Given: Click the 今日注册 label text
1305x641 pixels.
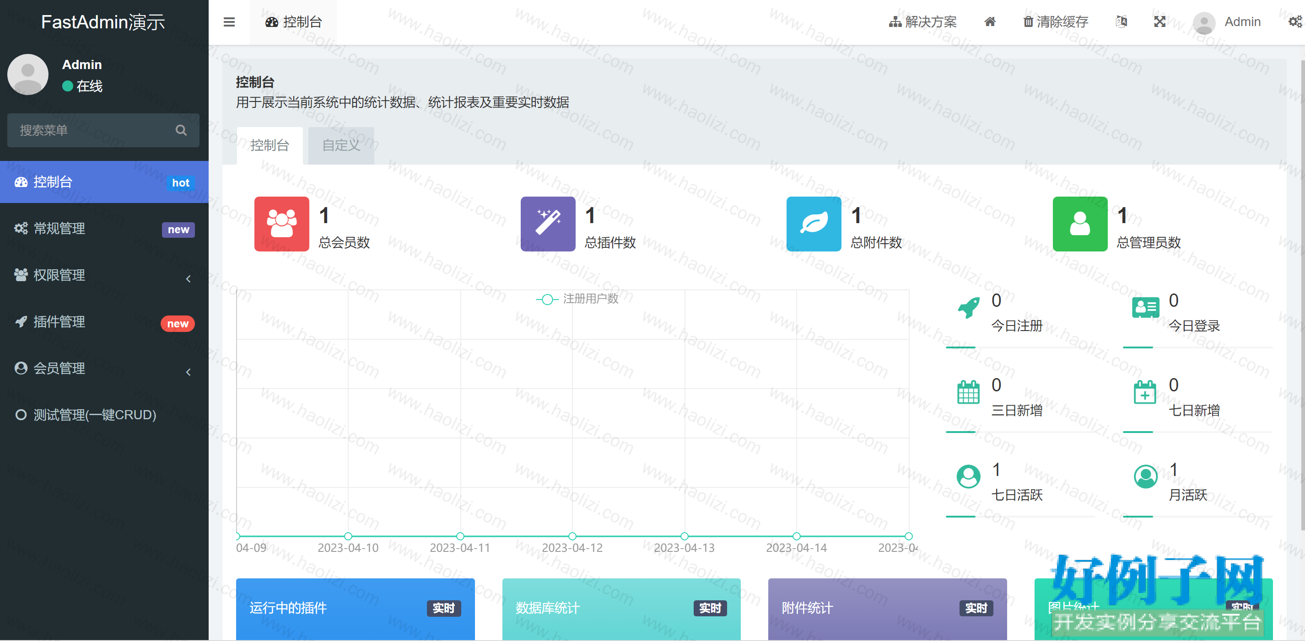Looking at the screenshot, I should pos(1017,326).
